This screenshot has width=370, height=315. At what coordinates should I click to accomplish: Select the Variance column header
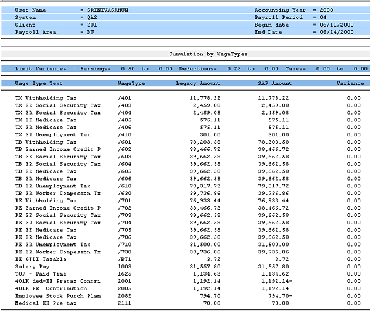(x=350, y=83)
